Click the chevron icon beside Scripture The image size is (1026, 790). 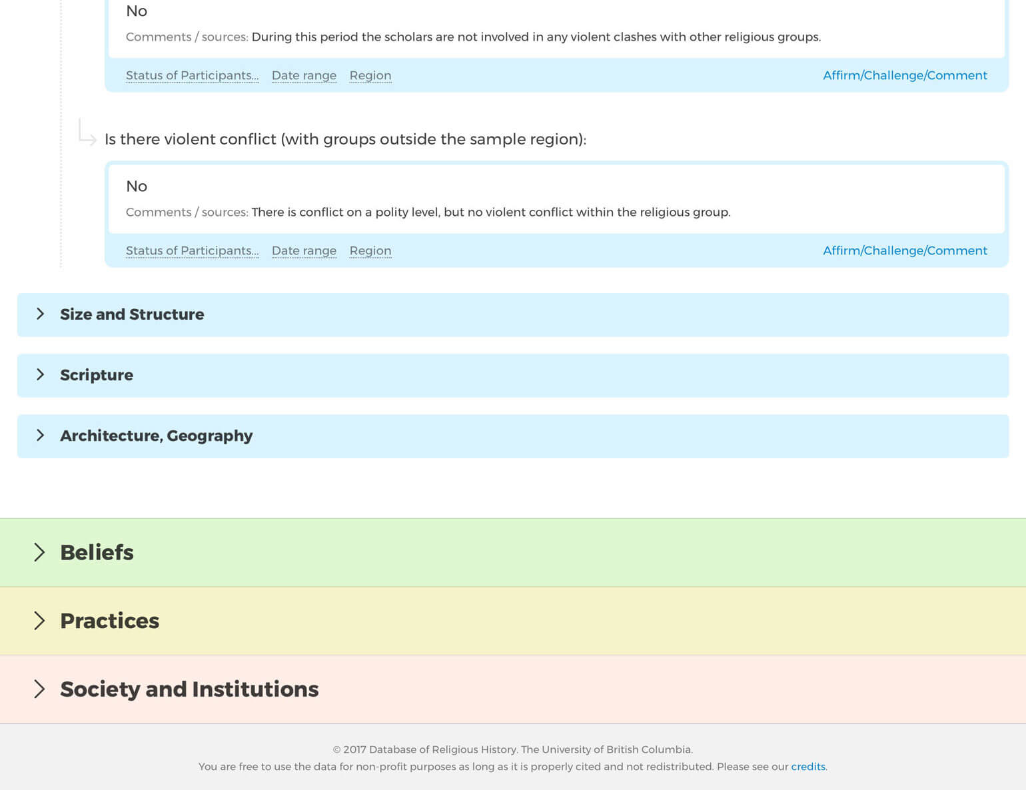(41, 374)
